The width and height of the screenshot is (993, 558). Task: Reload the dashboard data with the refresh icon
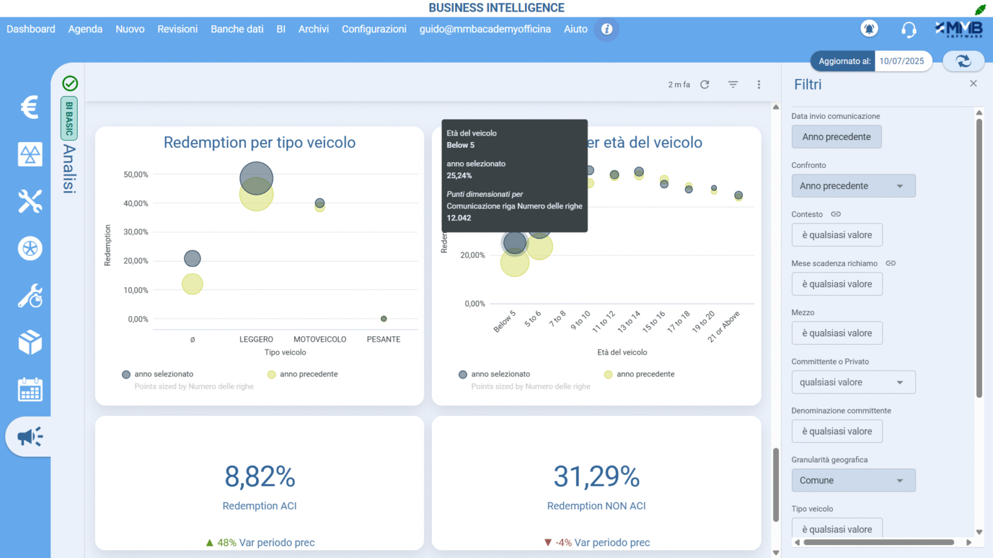[x=705, y=85]
